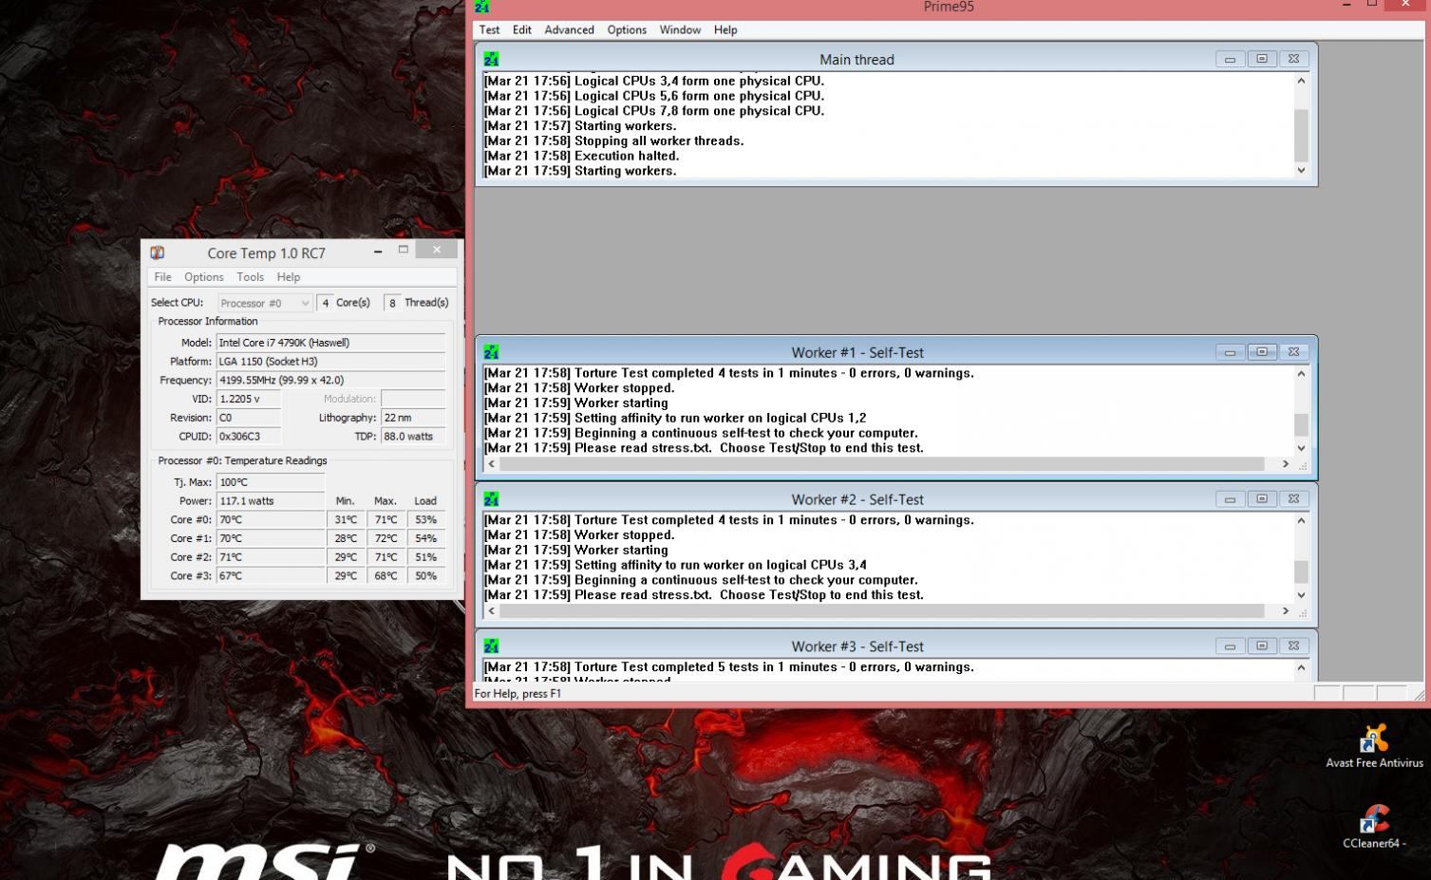This screenshot has width=1431, height=880.
Task: Click the Main thread vertical scrollbar thumb
Action: (1301, 135)
